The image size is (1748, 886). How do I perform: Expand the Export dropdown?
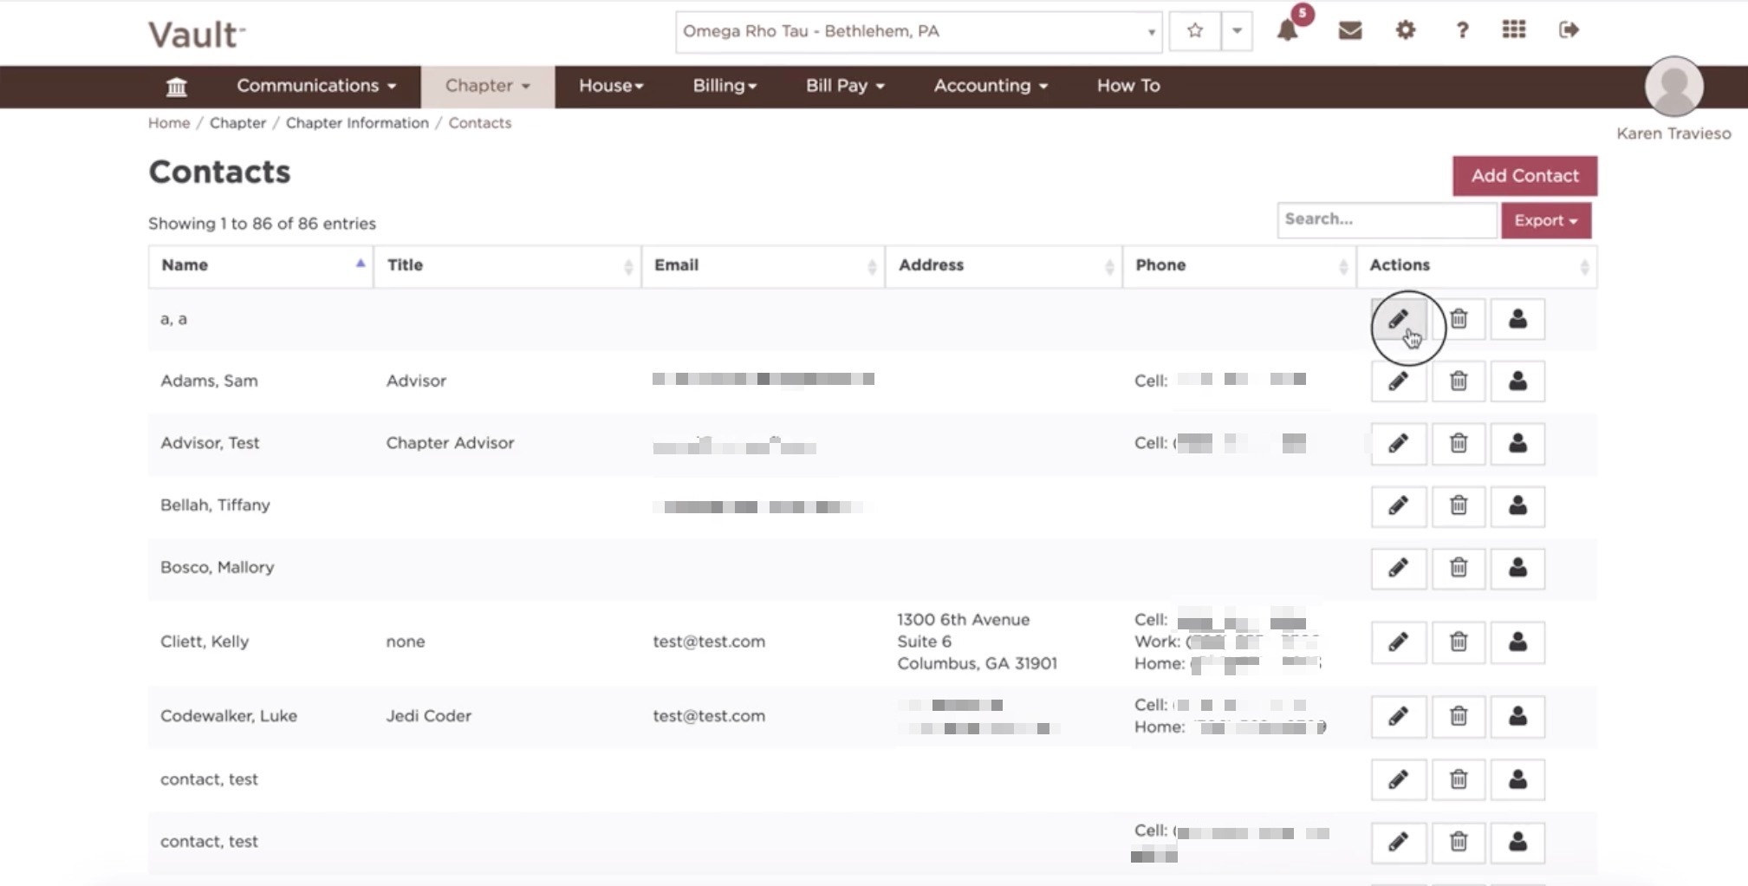(1545, 220)
